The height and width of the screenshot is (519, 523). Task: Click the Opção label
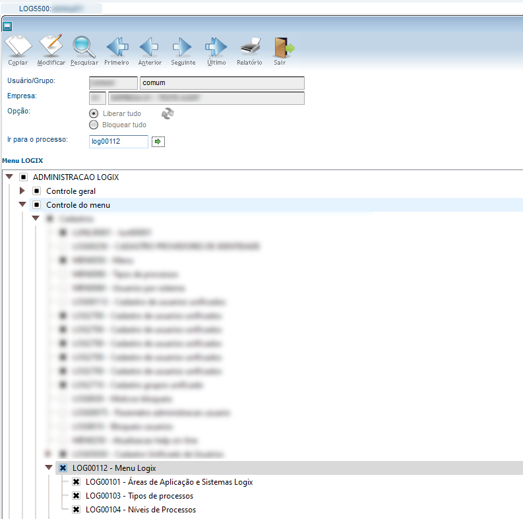18,111
